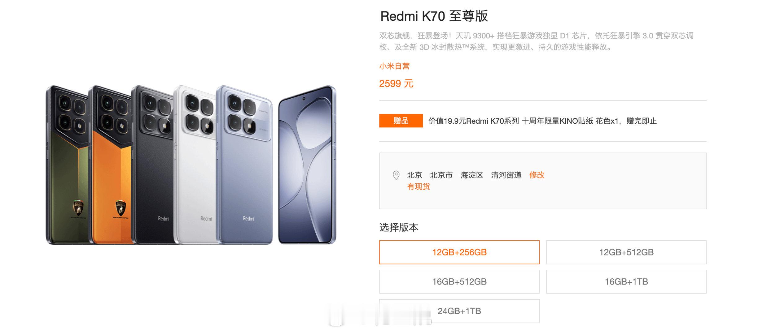Click the 有现货 in-stock status
Image resolution: width=758 pixels, height=334 pixels.
[x=418, y=186]
